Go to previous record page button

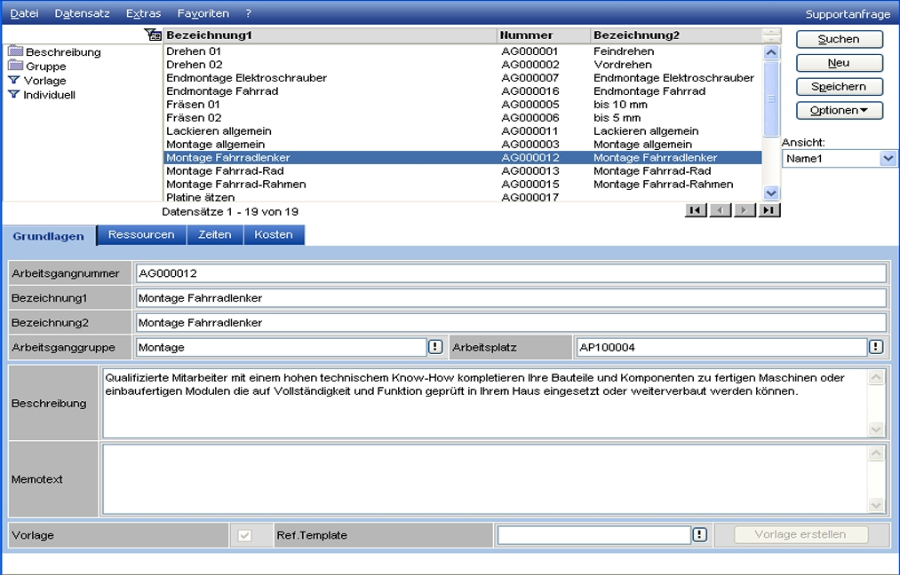(x=721, y=210)
